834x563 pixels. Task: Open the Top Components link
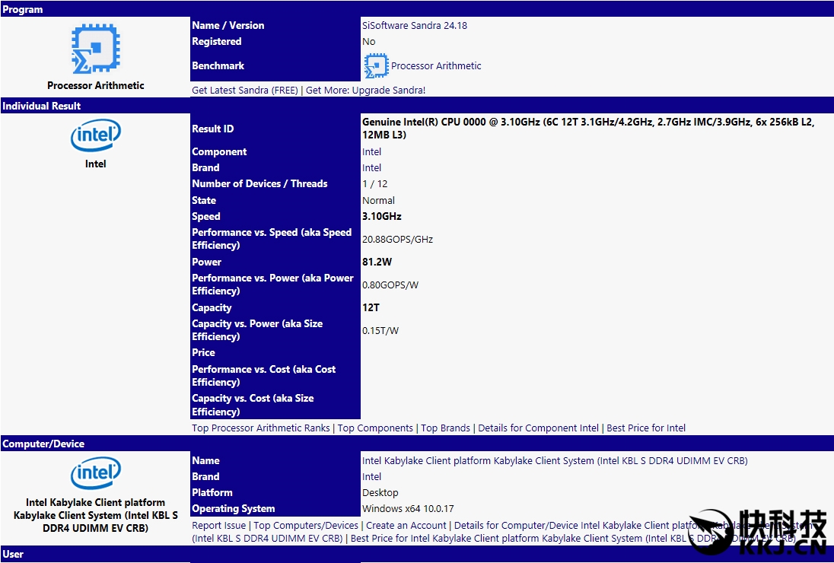coord(375,428)
